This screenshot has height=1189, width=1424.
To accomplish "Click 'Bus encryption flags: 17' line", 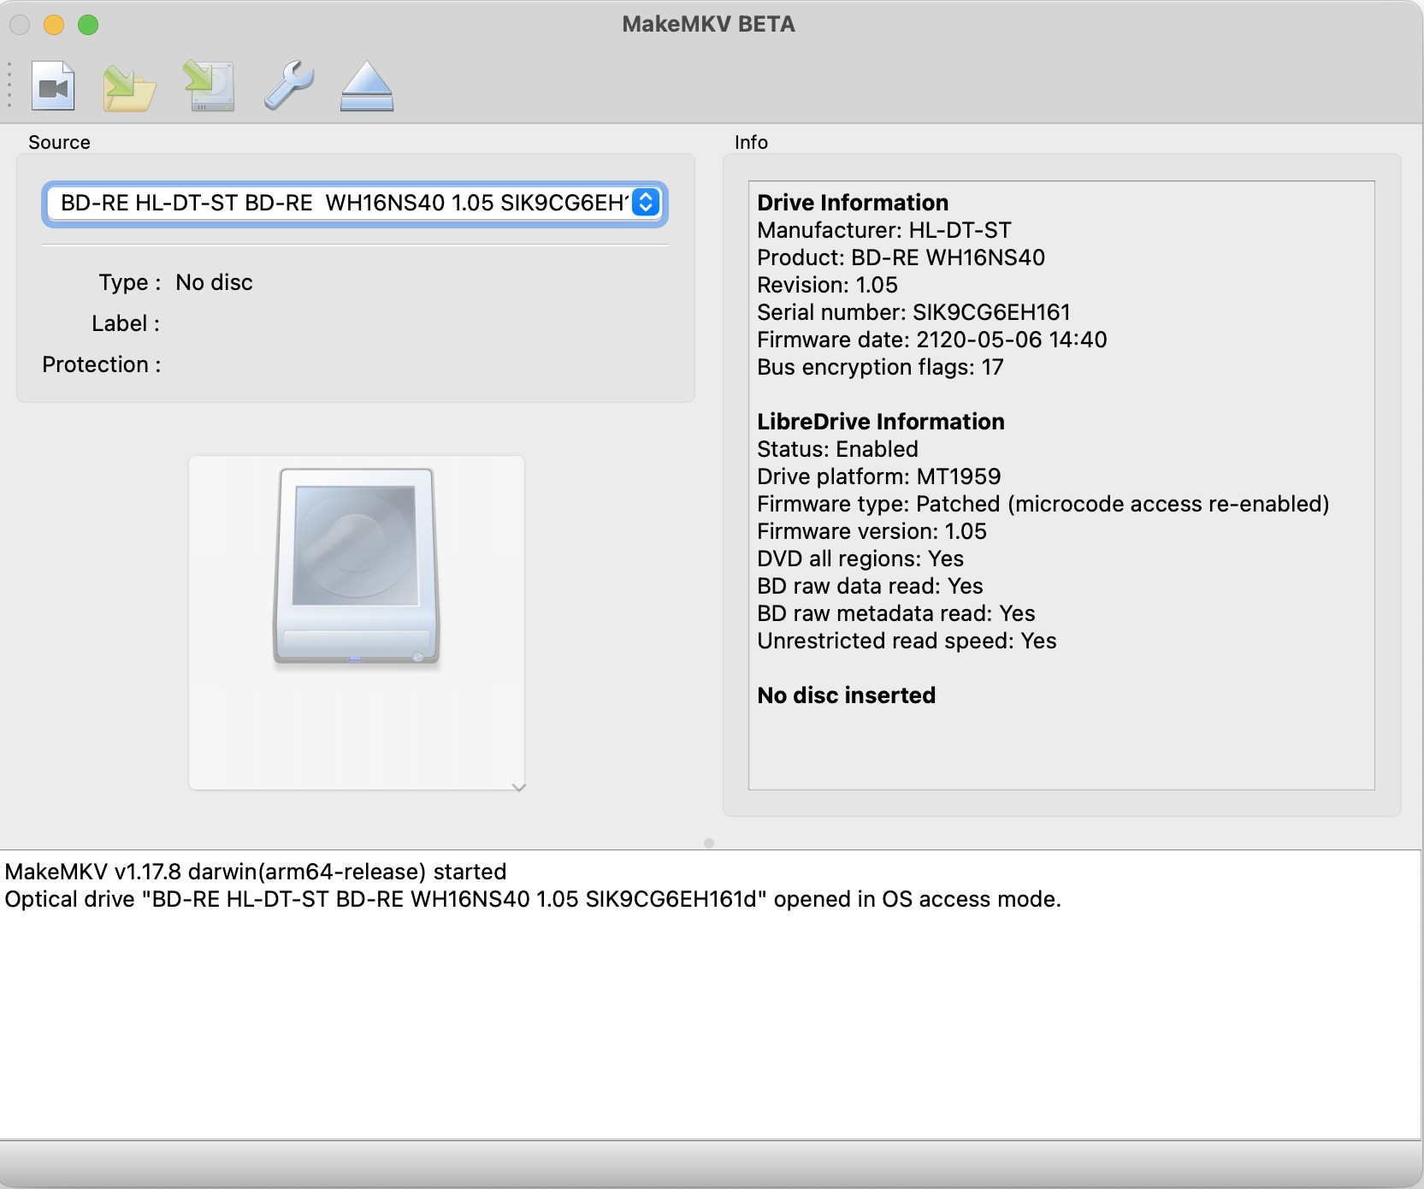I will (880, 367).
